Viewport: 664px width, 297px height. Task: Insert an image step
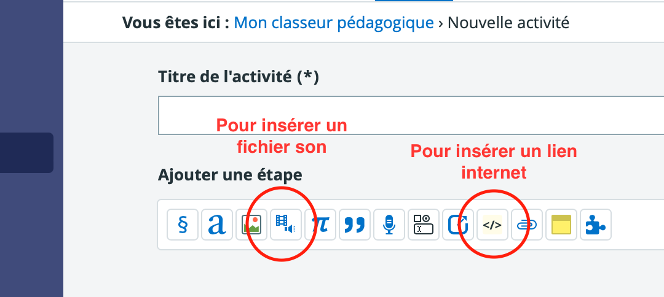(x=251, y=225)
